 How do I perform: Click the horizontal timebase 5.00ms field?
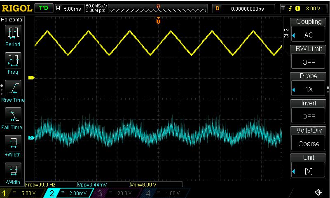tap(70, 9)
